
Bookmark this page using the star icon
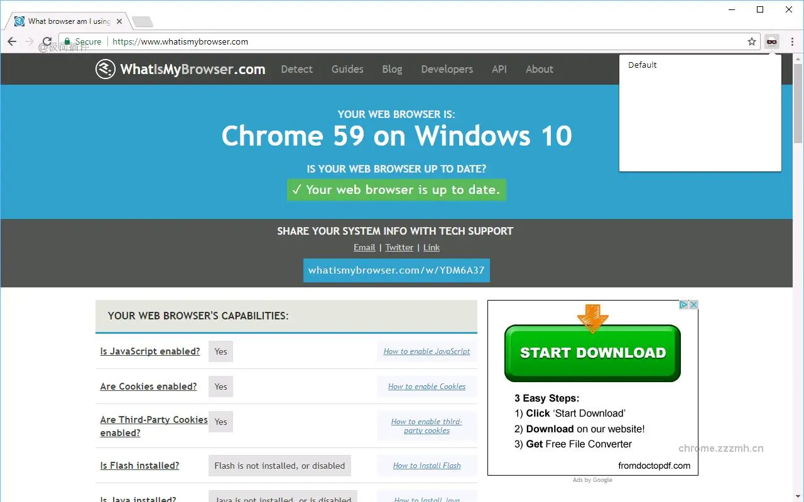point(751,41)
